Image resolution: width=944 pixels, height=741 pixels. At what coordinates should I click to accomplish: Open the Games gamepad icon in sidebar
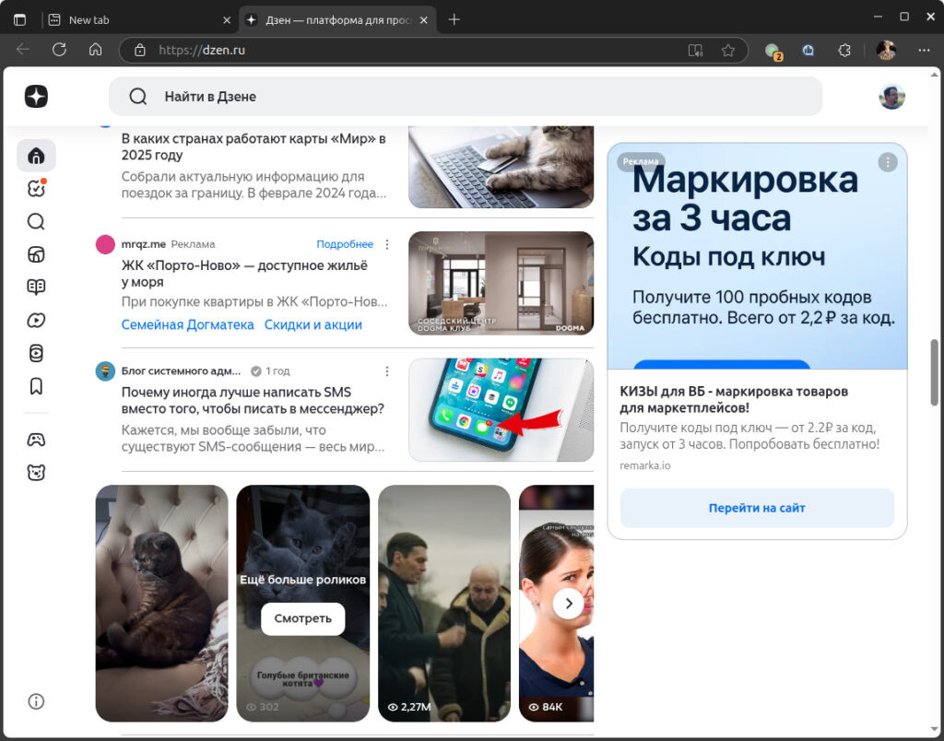click(36, 440)
